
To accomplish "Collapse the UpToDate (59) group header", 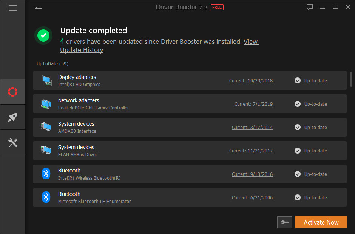I will coord(52,63).
